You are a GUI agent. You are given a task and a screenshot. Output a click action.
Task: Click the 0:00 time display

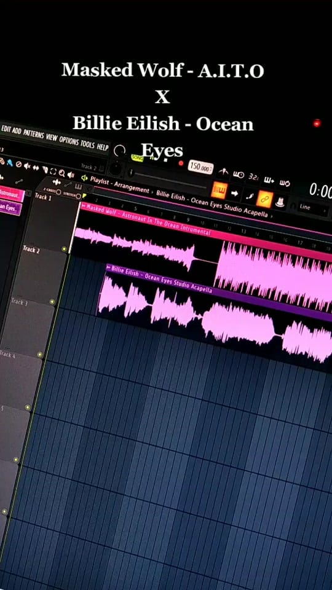[x=320, y=191]
